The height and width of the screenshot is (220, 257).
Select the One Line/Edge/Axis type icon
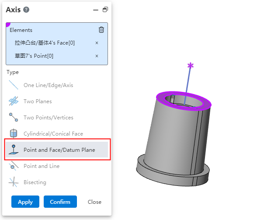(14, 85)
